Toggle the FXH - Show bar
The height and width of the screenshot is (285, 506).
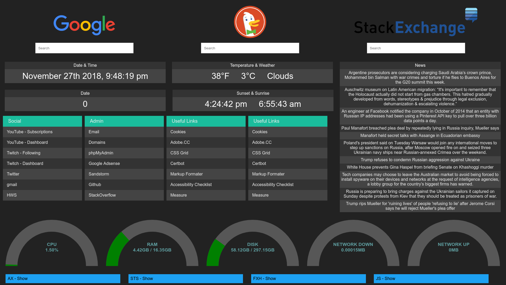308,278
